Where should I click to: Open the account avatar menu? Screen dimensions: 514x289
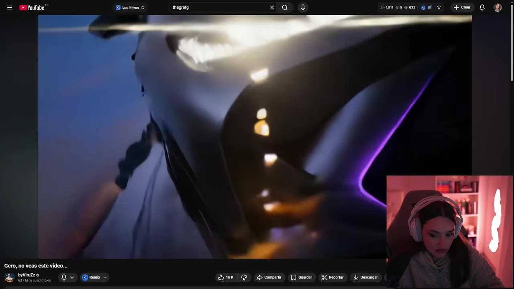[498, 7]
